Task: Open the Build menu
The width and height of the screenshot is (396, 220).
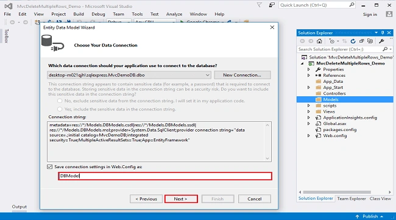Action: pos(79,14)
